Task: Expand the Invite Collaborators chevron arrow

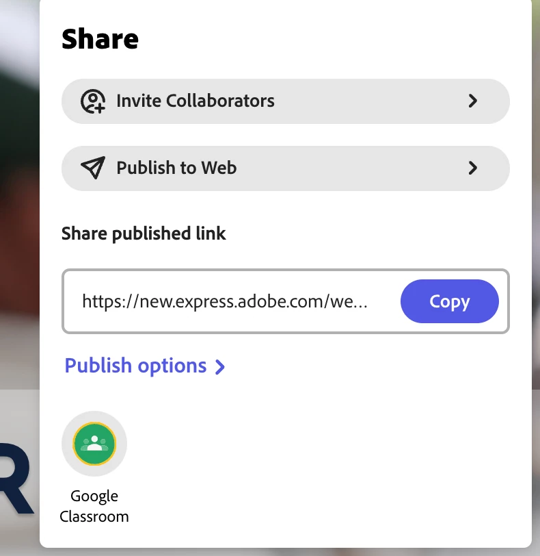Action: tap(473, 101)
